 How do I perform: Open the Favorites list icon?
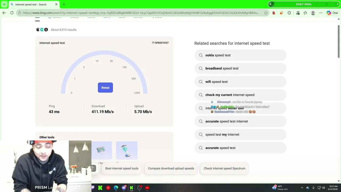click(305, 13)
